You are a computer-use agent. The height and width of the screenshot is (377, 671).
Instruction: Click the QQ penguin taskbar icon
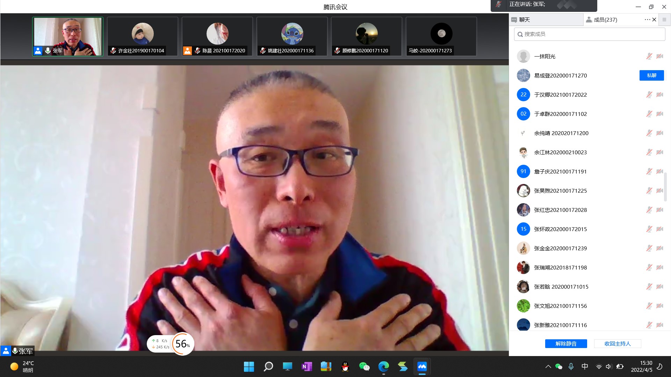345,367
